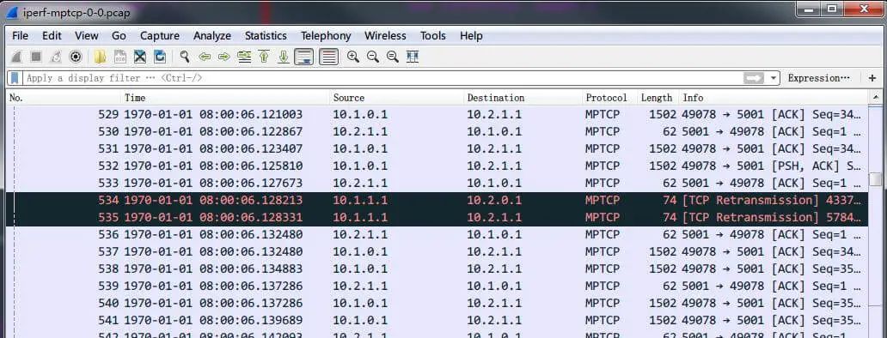Go forward in packet history arrow
Screen dimensions: 887x338
pos(224,57)
